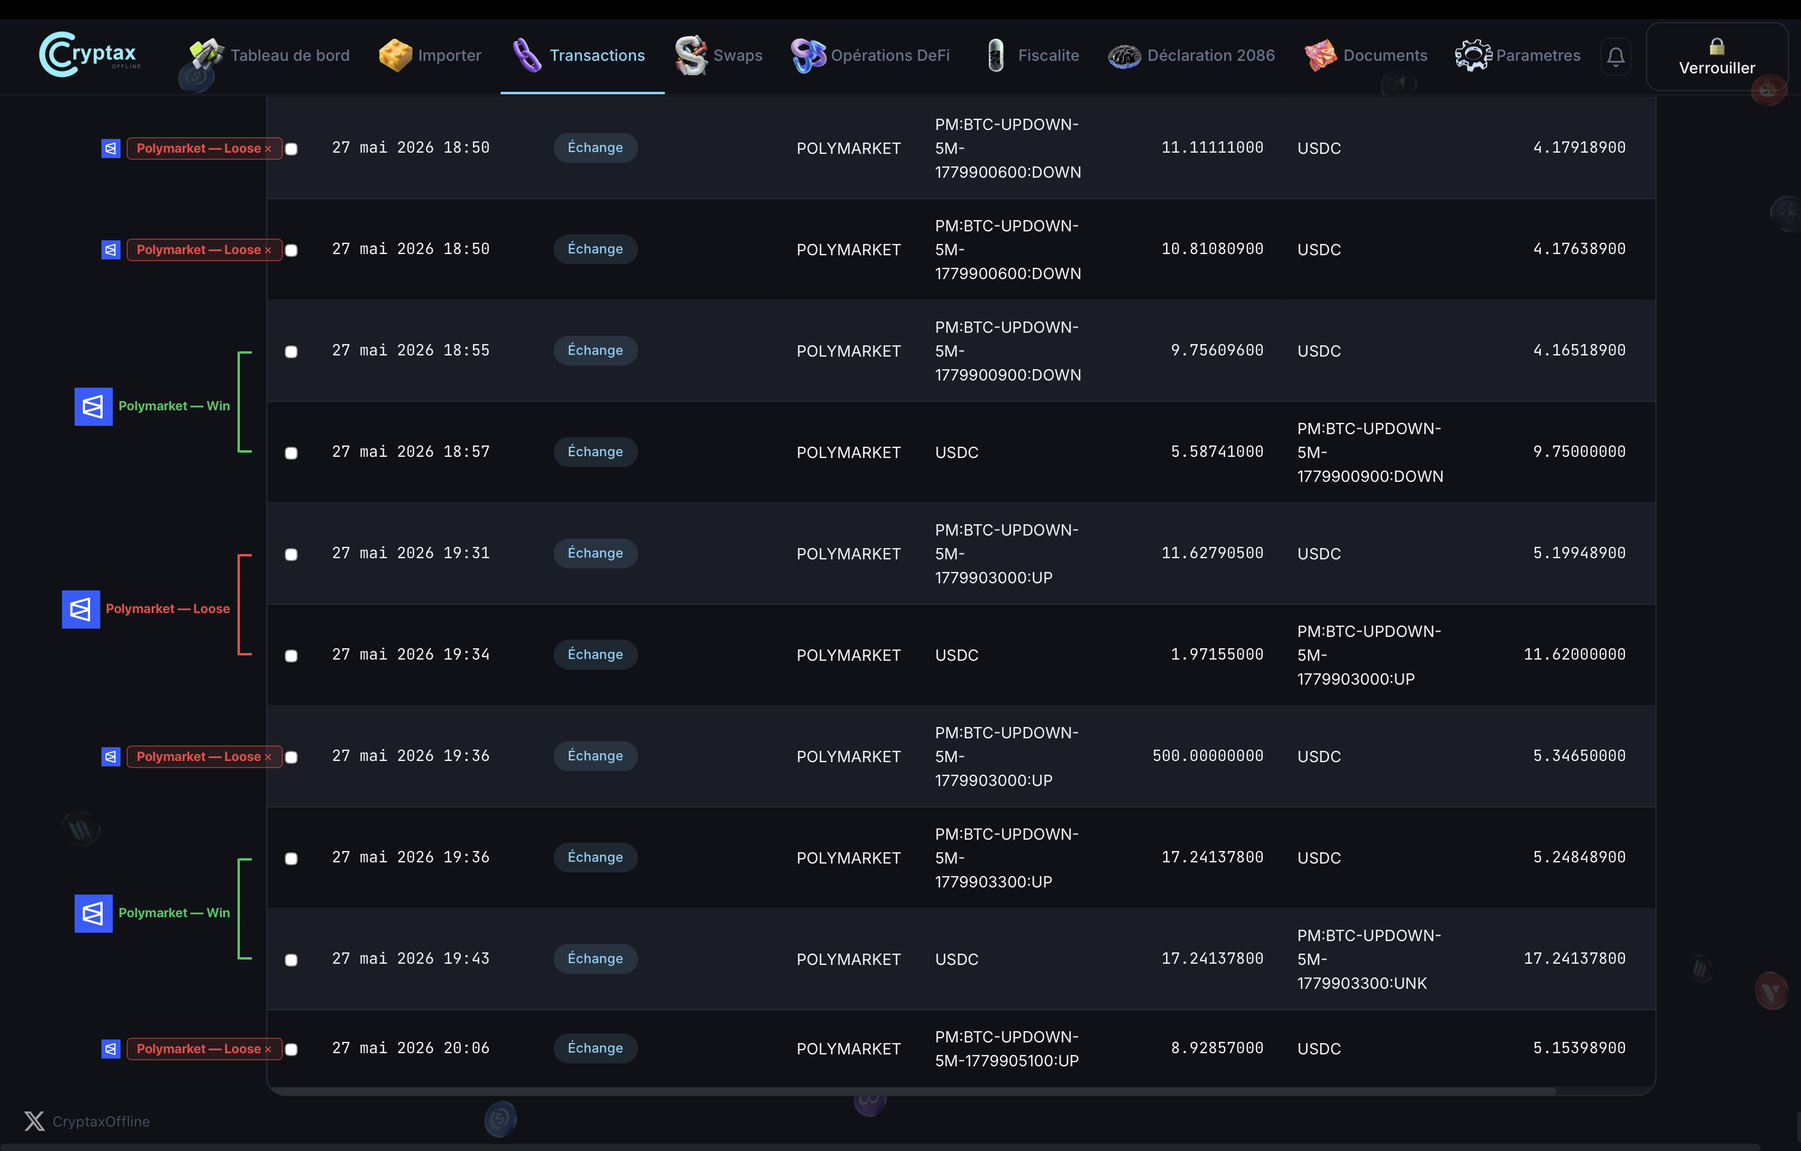Open the CryptaxOffline link
This screenshot has height=1151, width=1801.
point(101,1121)
